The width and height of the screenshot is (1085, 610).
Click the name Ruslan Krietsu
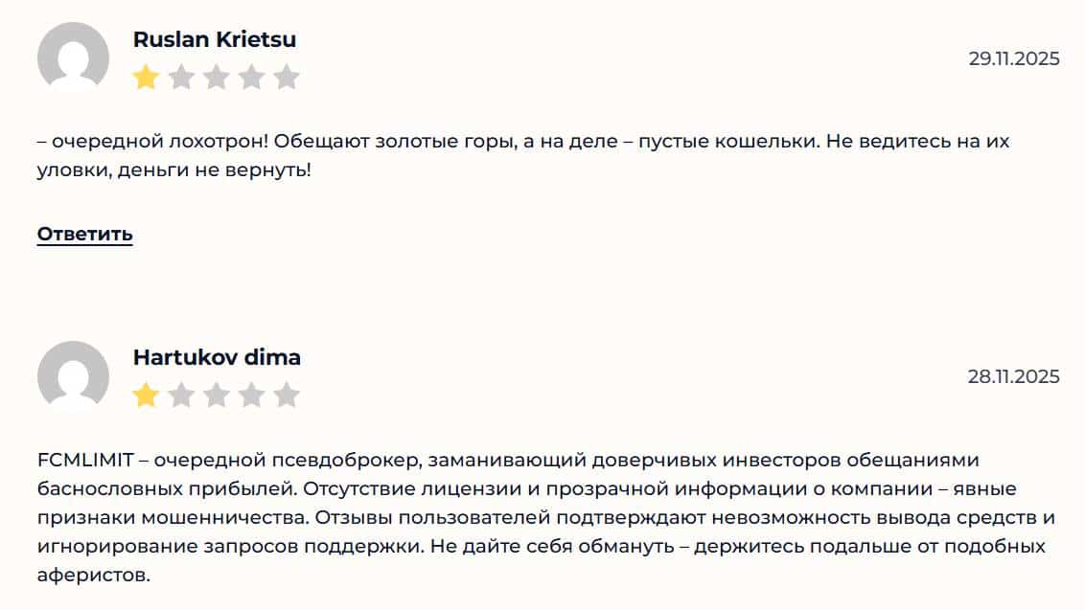[x=214, y=39]
